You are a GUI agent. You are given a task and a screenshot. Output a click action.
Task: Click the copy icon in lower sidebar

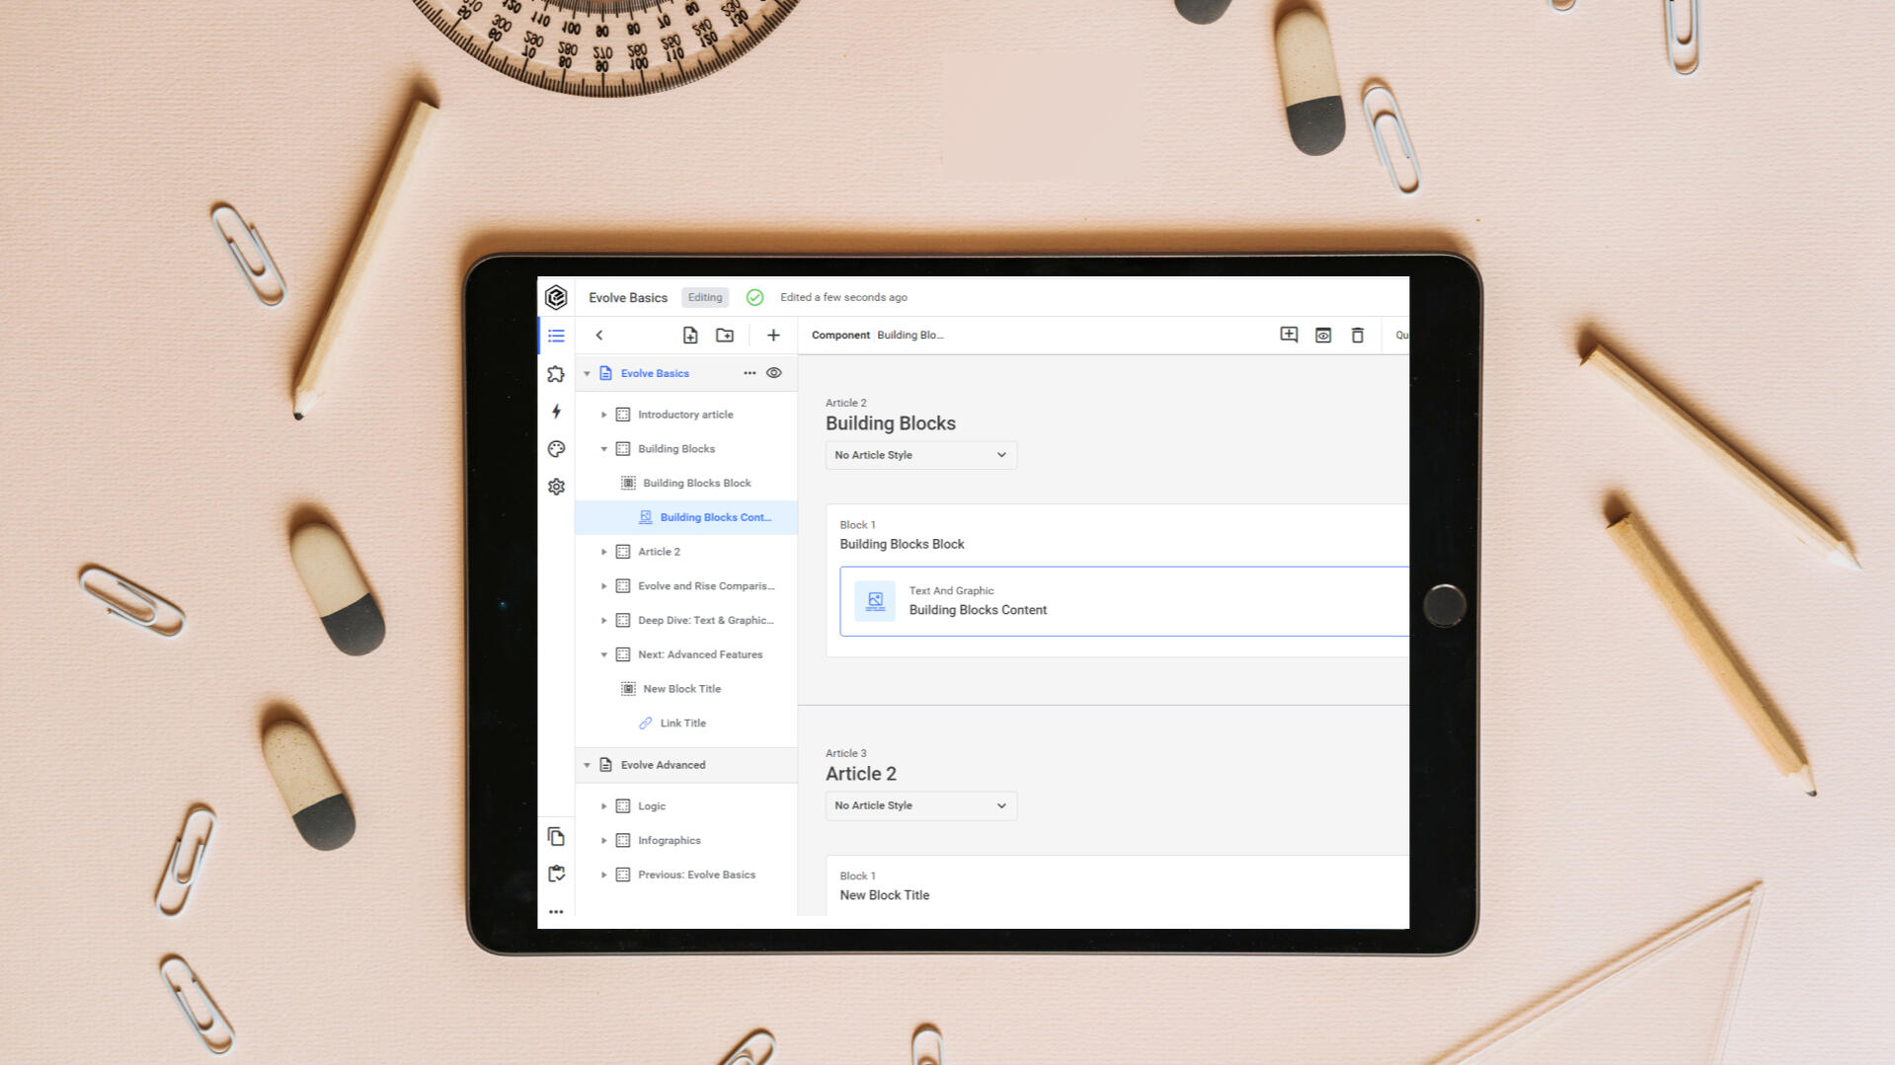click(556, 836)
